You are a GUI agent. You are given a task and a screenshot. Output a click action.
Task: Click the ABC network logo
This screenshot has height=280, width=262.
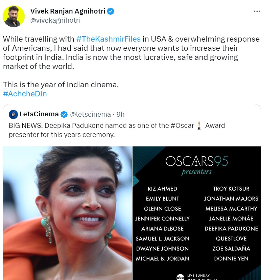181,277
